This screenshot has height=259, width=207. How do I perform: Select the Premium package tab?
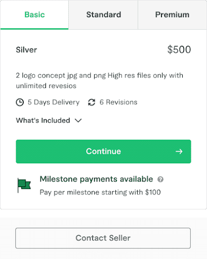click(x=172, y=15)
